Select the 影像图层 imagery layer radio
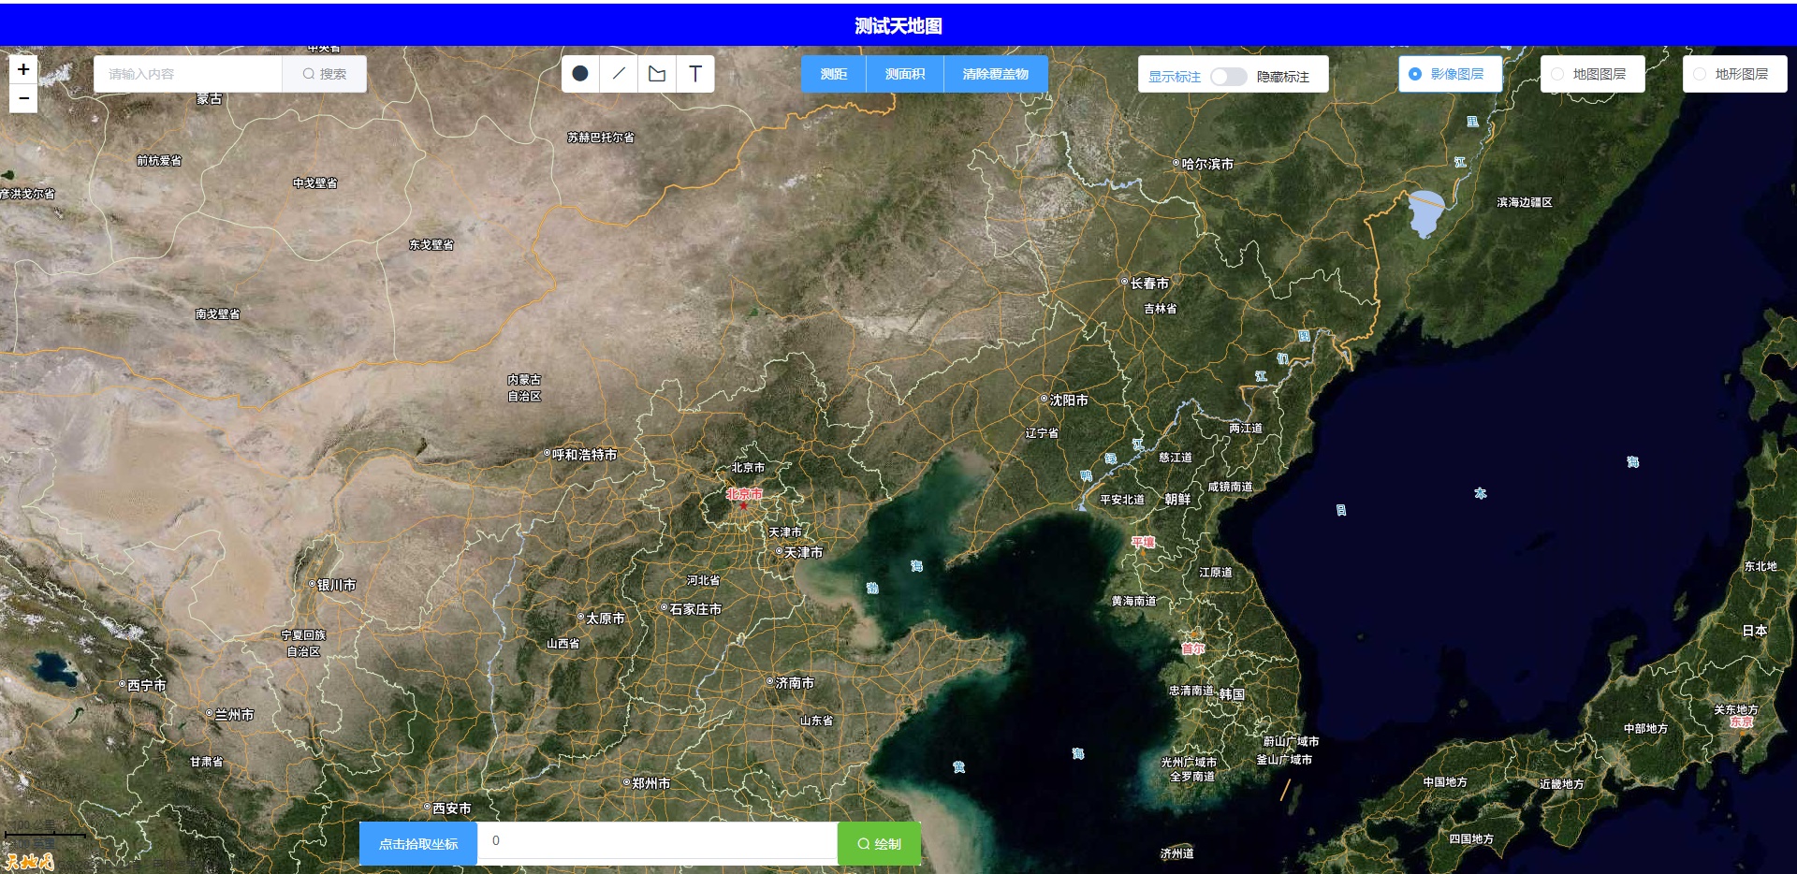Image resolution: width=1797 pixels, height=874 pixels. pos(1450,74)
